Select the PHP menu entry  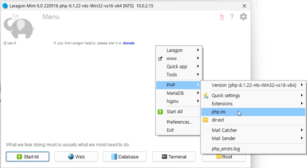click(x=178, y=85)
